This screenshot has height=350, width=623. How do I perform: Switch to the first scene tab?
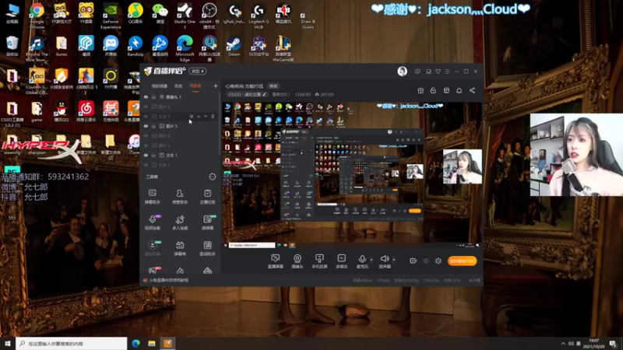click(x=160, y=86)
